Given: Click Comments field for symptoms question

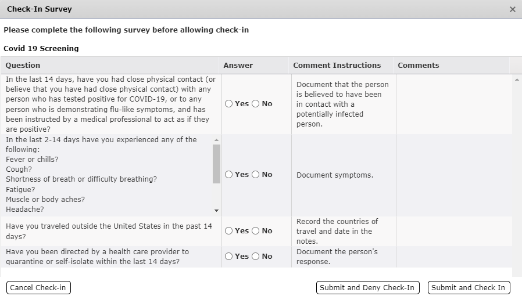Looking at the screenshot, I should [x=453, y=175].
